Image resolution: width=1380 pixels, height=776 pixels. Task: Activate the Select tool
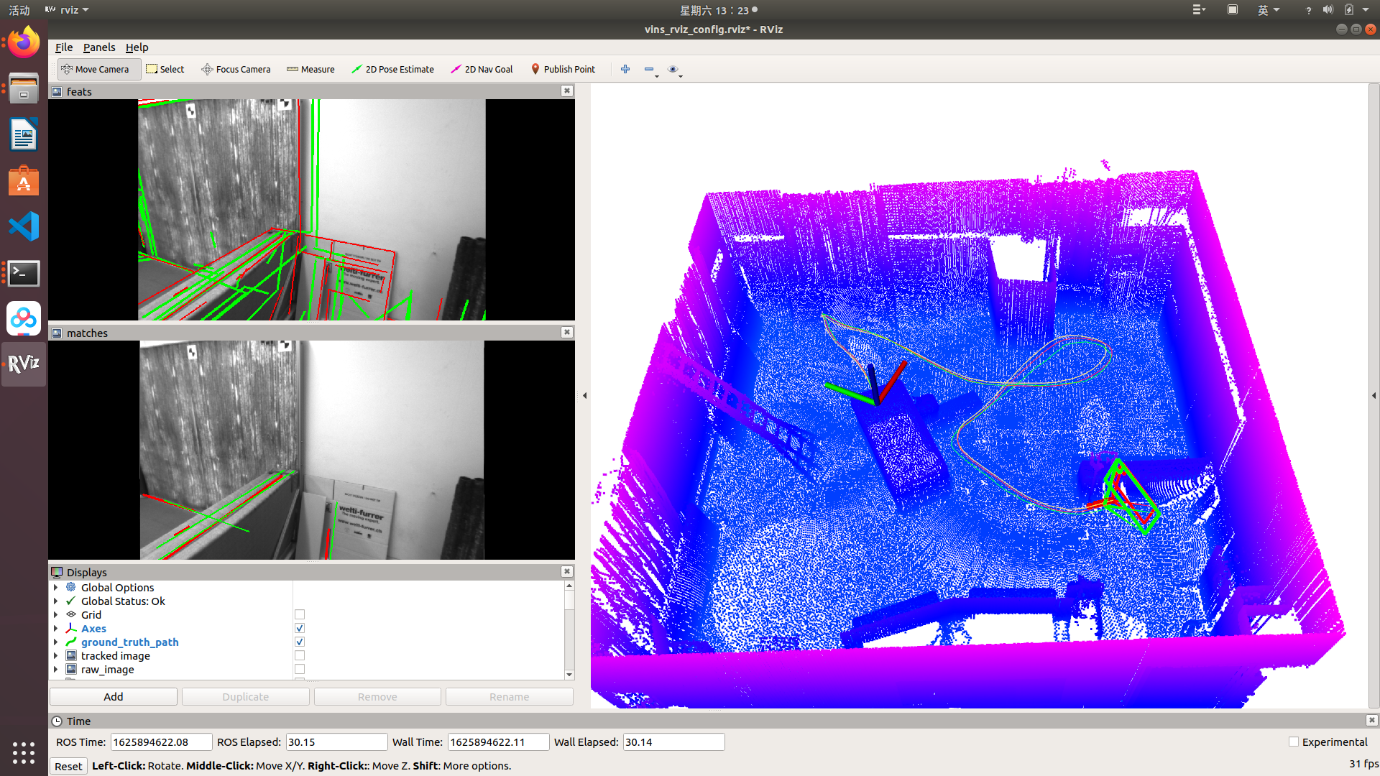click(165, 69)
